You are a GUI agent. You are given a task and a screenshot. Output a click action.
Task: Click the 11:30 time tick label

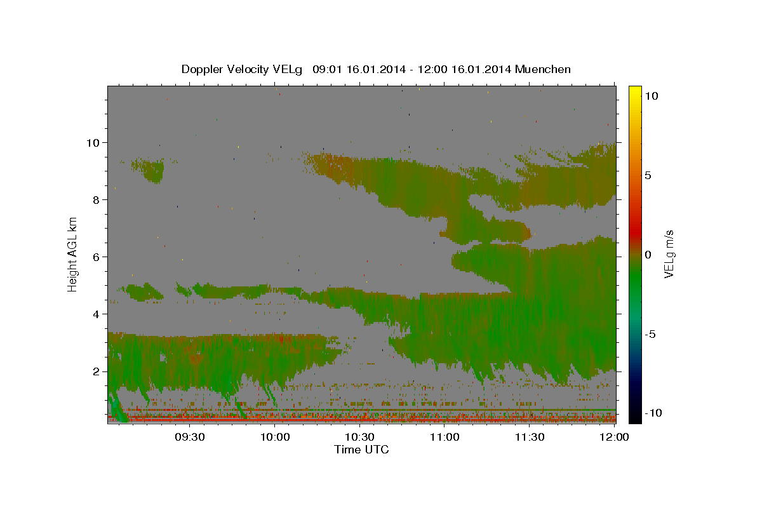(530, 437)
